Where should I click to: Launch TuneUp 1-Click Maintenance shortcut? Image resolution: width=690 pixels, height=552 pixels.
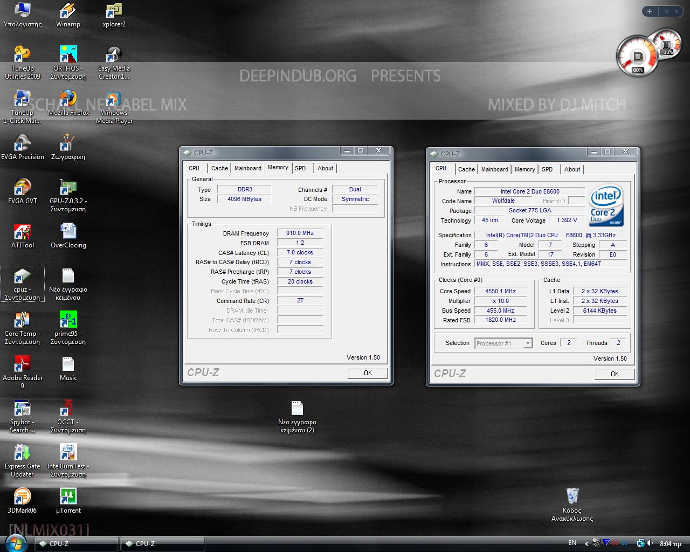[x=22, y=107]
